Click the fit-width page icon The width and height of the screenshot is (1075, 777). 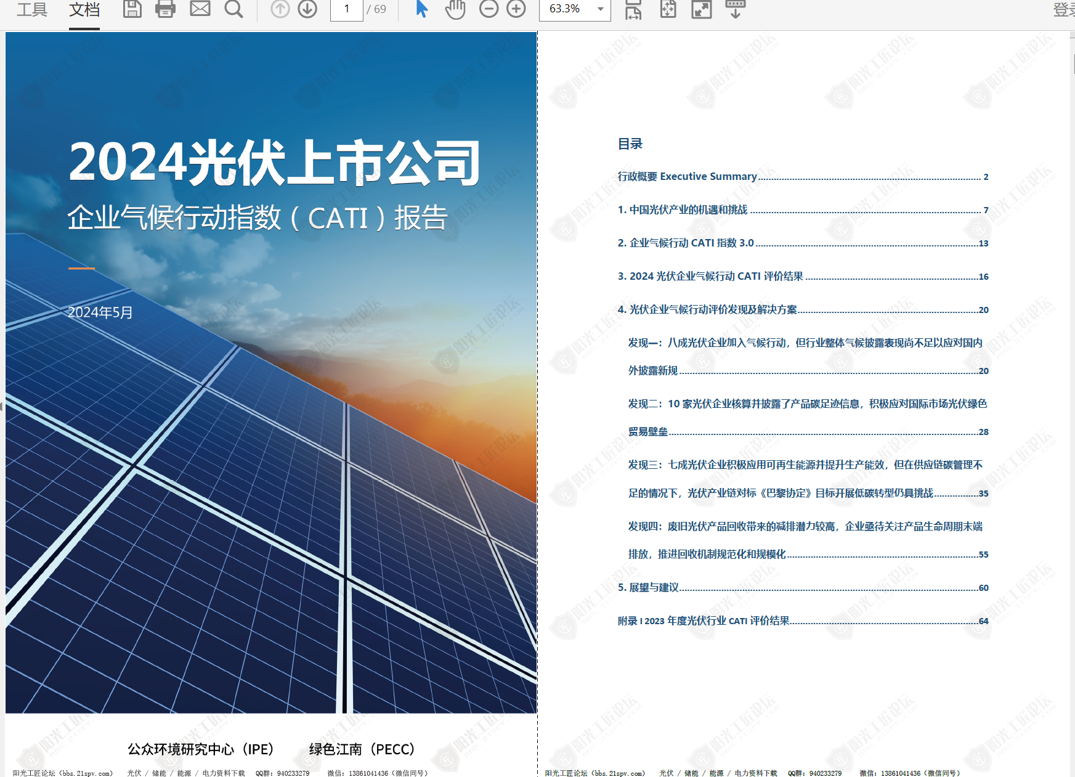(633, 9)
